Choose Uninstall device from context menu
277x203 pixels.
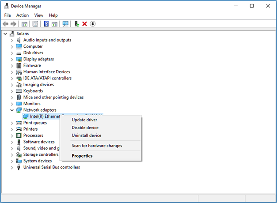tap(87, 135)
